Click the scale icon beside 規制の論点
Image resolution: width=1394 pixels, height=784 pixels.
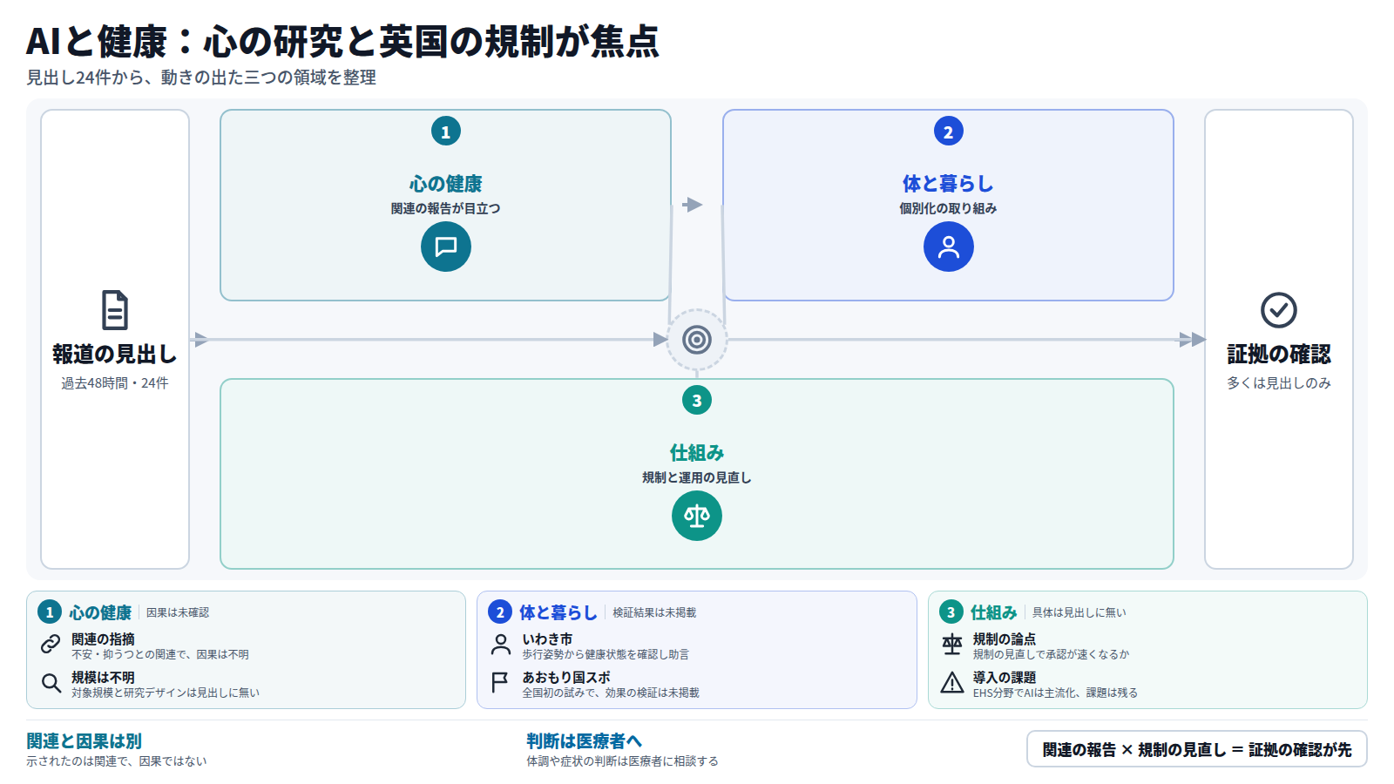952,645
